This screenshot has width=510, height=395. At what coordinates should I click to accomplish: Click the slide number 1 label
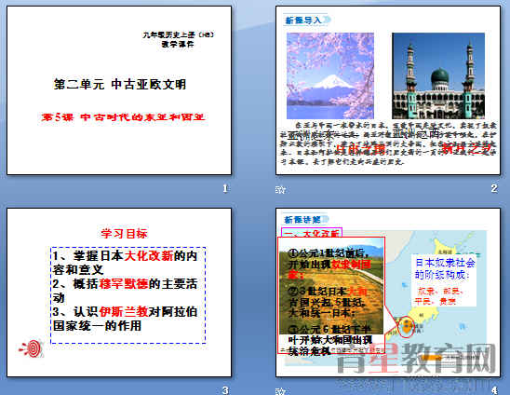coord(225,188)
